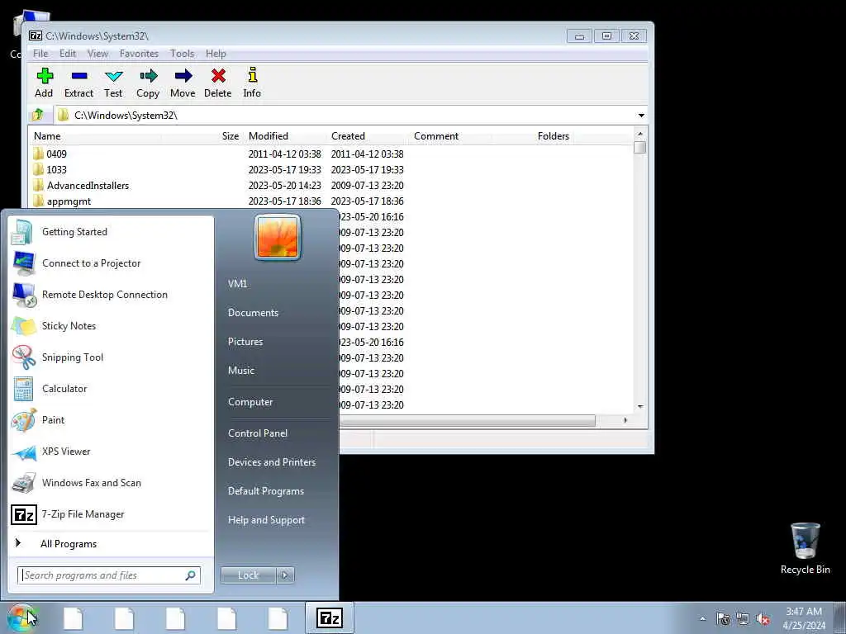Open the File menu
The height and width of the screenshot is (634, 846).
click(40, 54)
